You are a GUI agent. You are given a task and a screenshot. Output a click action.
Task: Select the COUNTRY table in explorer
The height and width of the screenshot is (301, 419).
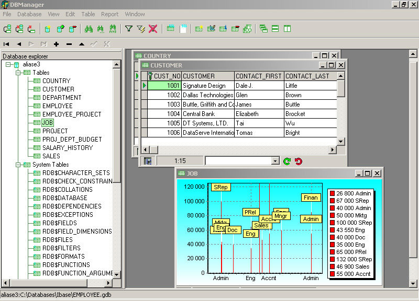(x=56, y=81)
